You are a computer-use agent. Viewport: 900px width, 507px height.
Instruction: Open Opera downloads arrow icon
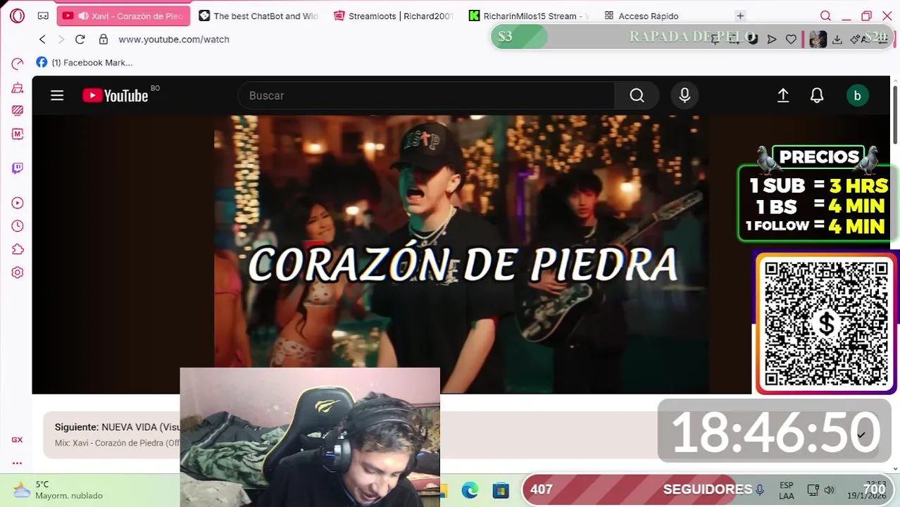click(x=837, y=39)
